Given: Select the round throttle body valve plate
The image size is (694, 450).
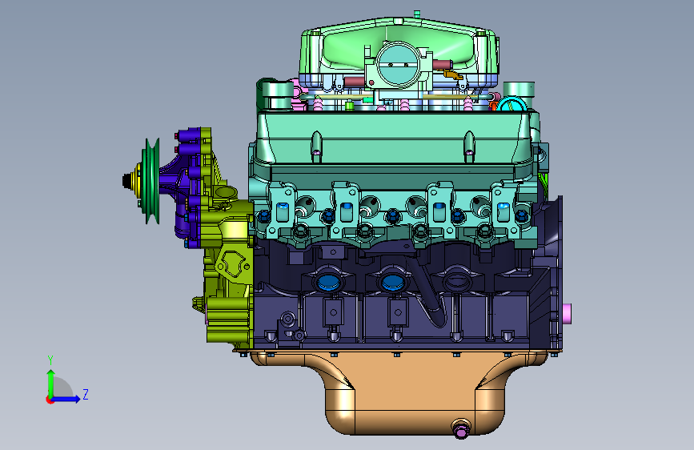Looking at the screenshot, I should (x=398, y=65).
